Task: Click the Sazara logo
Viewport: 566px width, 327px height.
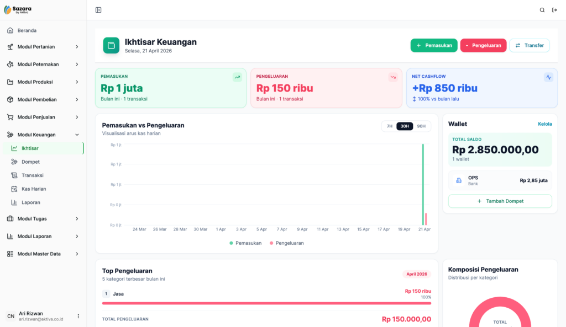Action: click(18, 10)
